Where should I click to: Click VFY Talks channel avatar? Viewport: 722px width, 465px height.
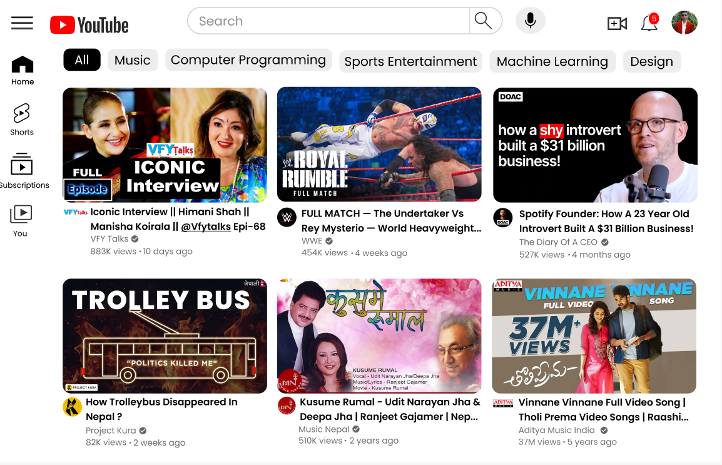click(75, 212)
